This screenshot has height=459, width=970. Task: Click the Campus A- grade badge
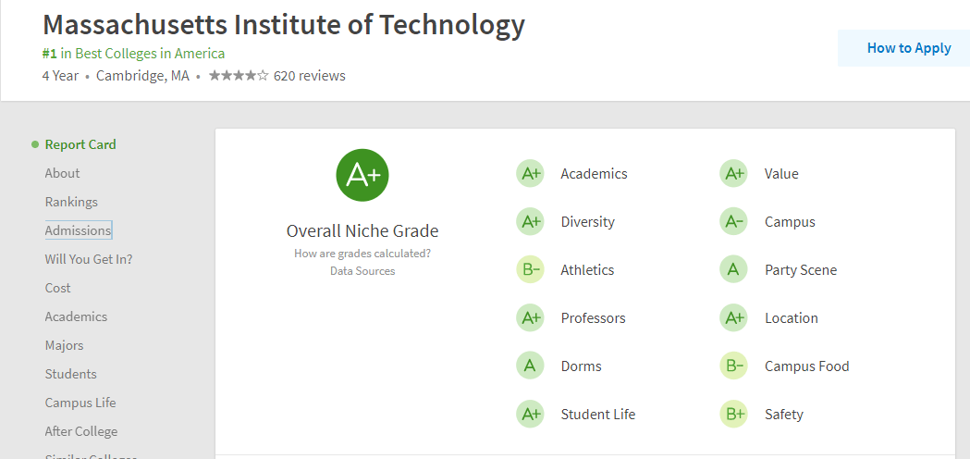click(x=733, y=222)
